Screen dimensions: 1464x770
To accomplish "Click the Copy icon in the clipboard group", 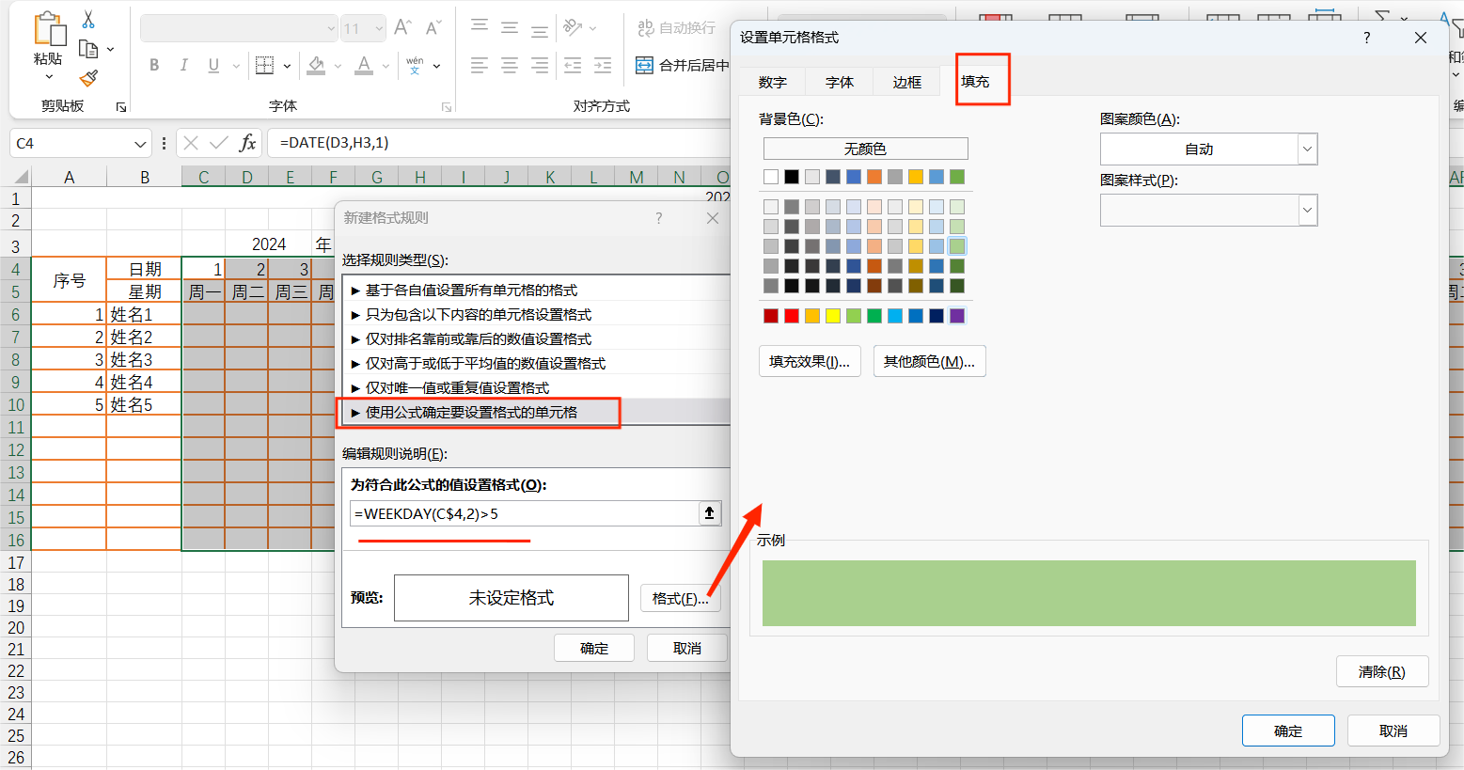I will [x=88, y=48].
